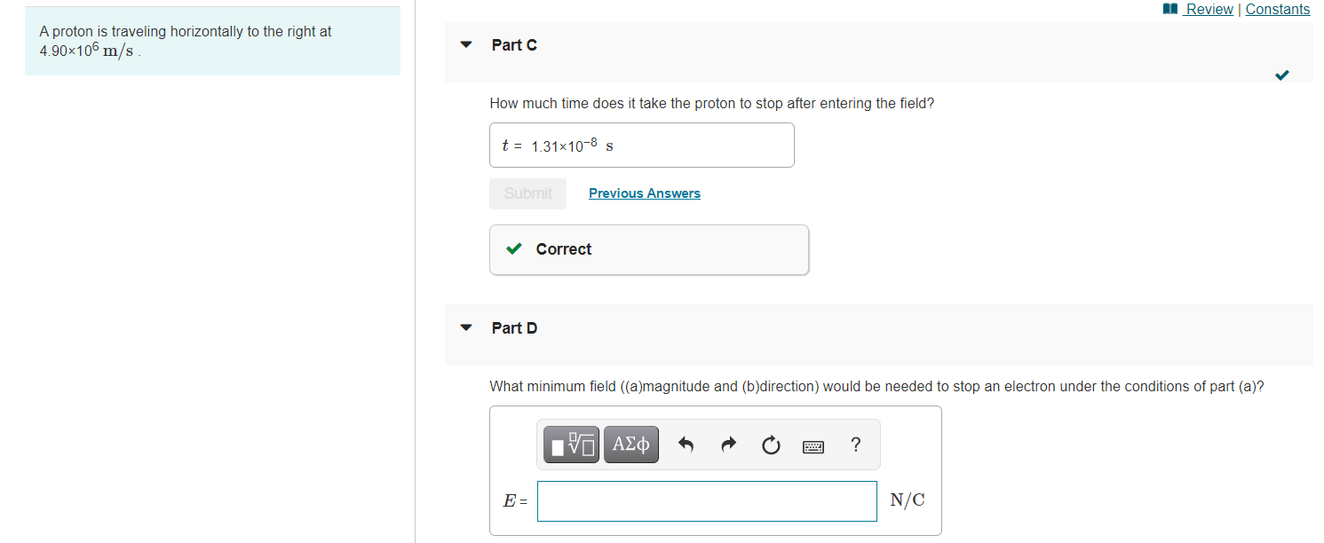Click the green checkmark on Part C header
The width and height of the screenshot is (1324, 543).
pos(1281,75)
